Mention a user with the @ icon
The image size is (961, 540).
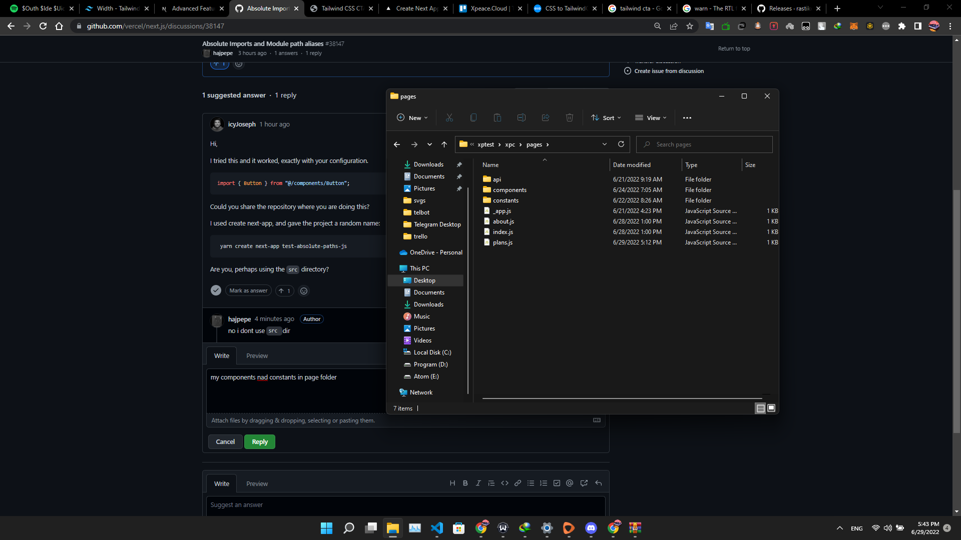pos(570,483)
